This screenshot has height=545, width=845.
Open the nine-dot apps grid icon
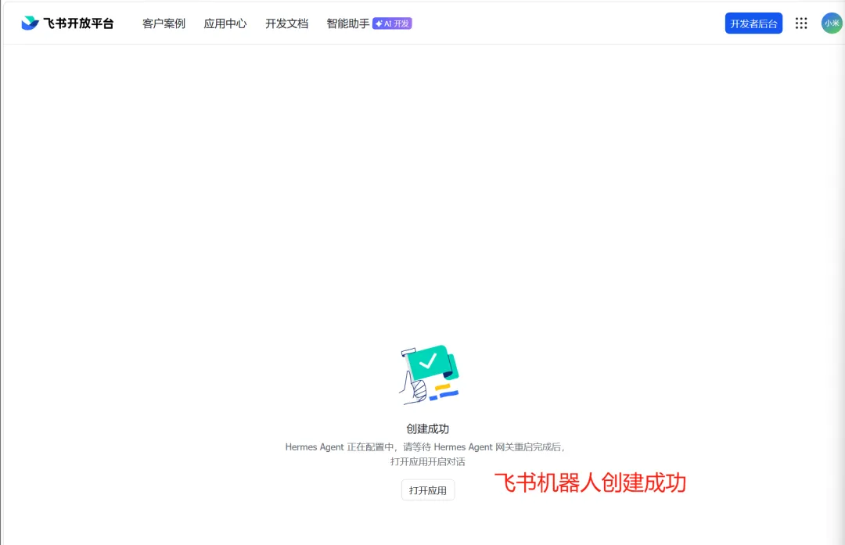pyautogui.click(x=801, y=23)
